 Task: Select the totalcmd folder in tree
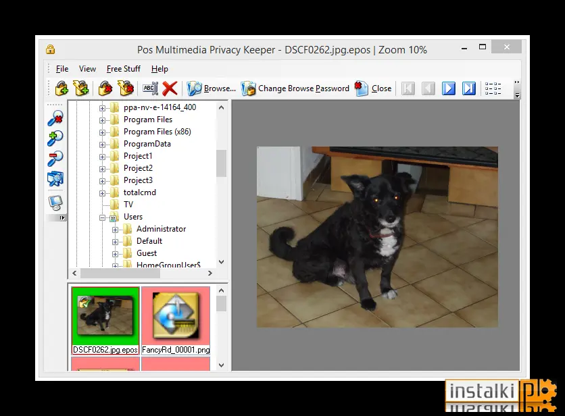pos(140,192)
